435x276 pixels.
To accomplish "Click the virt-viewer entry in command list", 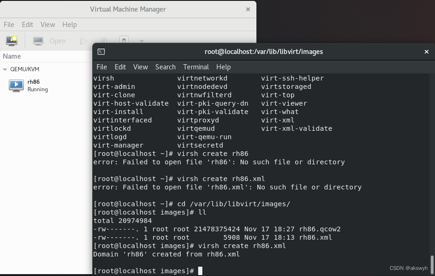I will pos(284,103).
